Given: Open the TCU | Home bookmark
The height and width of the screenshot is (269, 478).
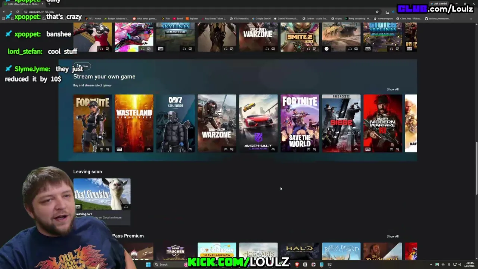Looking at the screenshot, I should pos(93,19).
